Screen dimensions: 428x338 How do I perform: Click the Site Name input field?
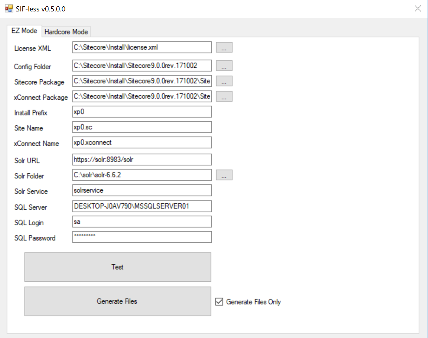tap(142, 127)
